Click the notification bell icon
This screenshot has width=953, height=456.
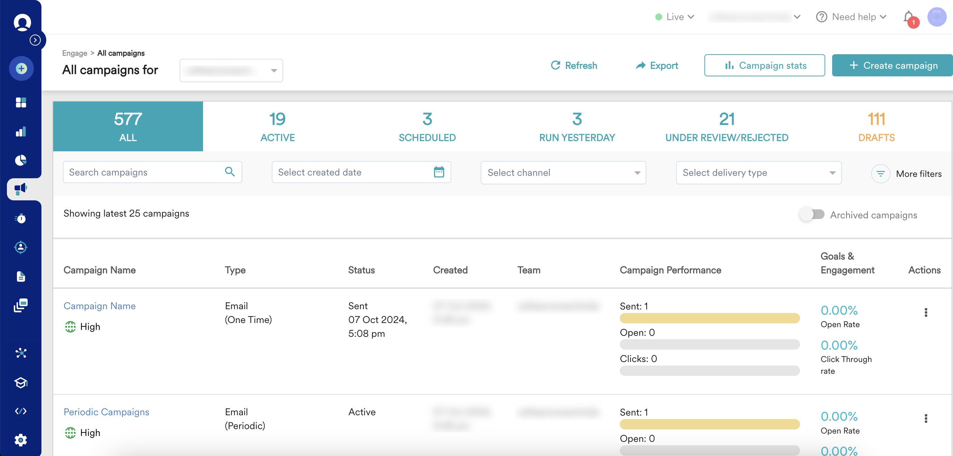908,17
